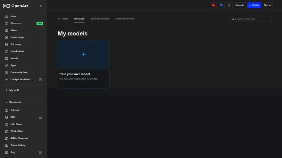Click the YouTube icon in header
The width and height of the screenshot is (282, 158).
pos(213,5)
